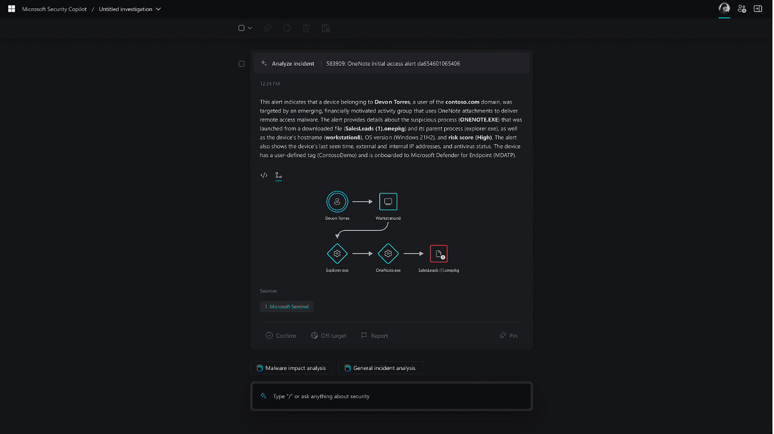Click the Analyze incident prompt header

392,63
